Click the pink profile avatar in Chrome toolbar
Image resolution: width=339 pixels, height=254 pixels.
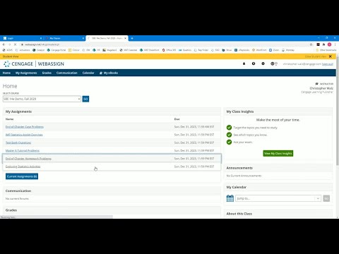coord(329,44)
